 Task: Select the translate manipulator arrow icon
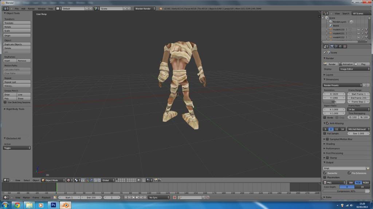click(x=91, y=180)
